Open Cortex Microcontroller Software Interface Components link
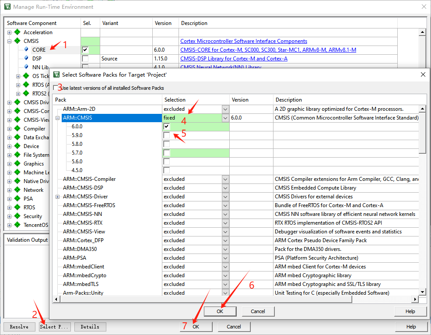The image size is (431, 335). [244, 41]
